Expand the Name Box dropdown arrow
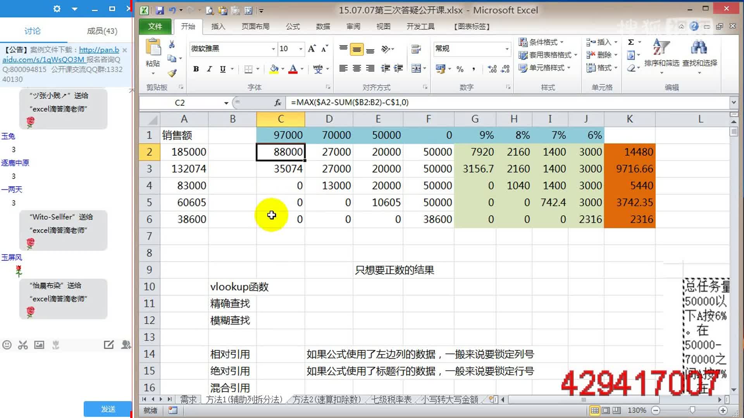 [x=226, y=103]
